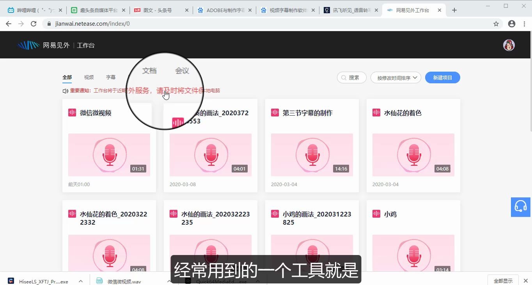Open the first-row 水仙花的着色 thumbnail

(413, 155)
